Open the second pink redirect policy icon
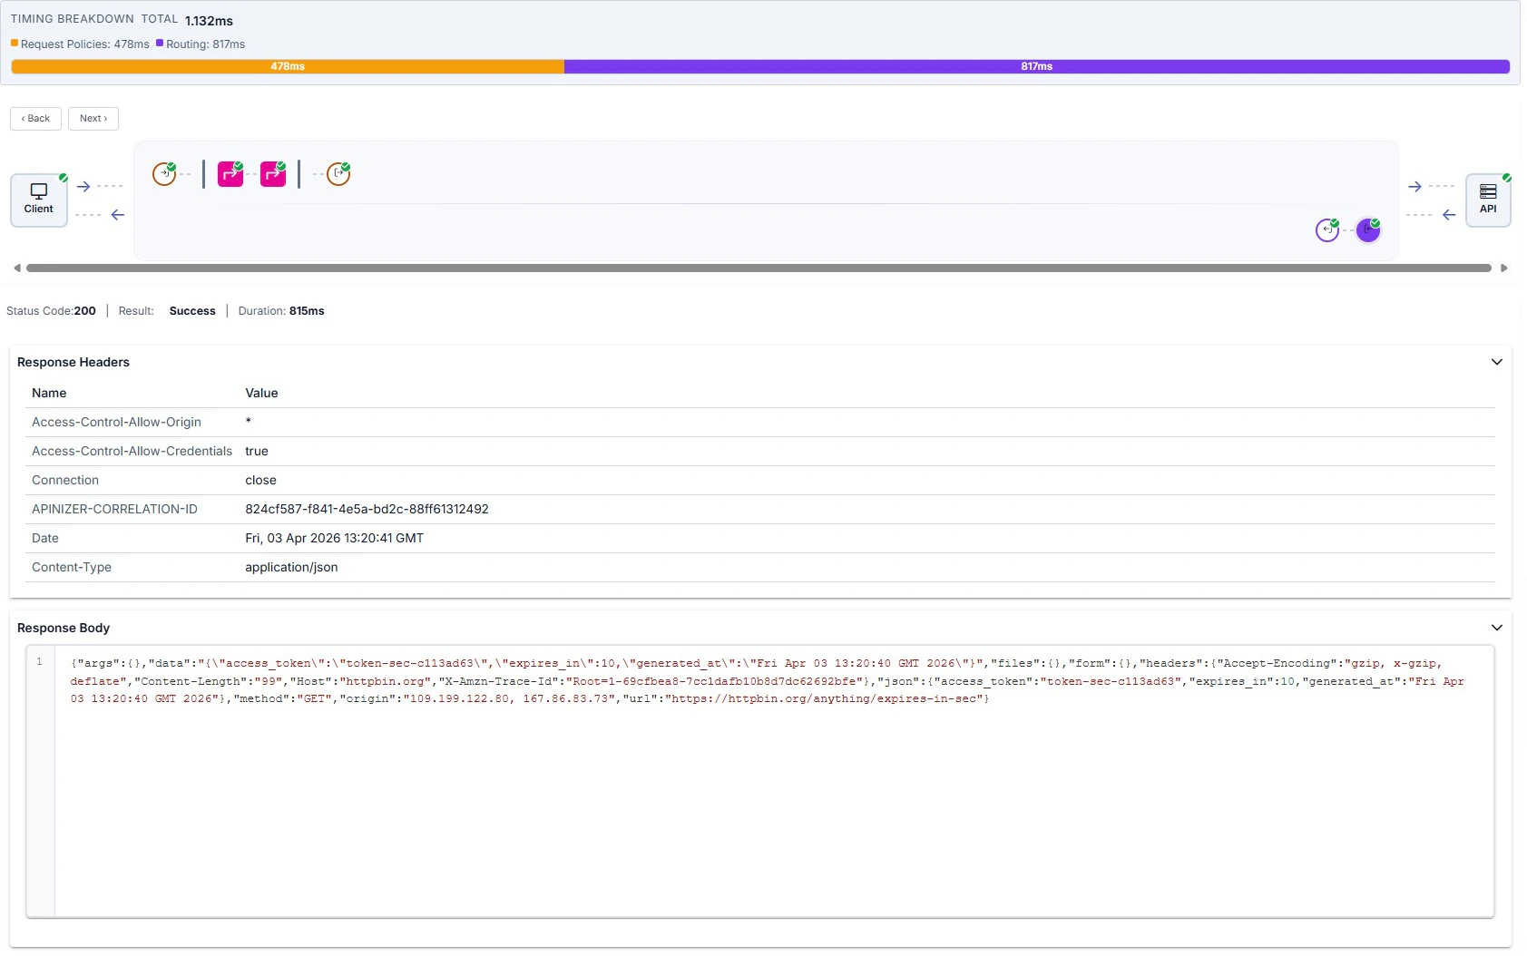Image resolution: width=1527 pixels, height=956 pixels. point(273,173)
